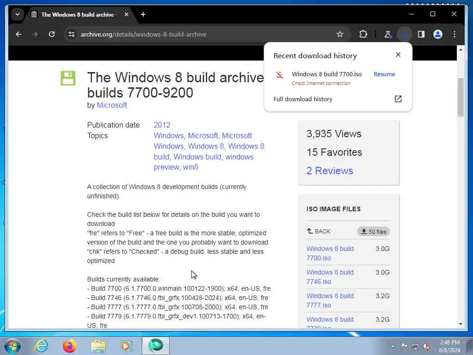
Task: Open Chrome Labs flask icon
Action: 388,34
